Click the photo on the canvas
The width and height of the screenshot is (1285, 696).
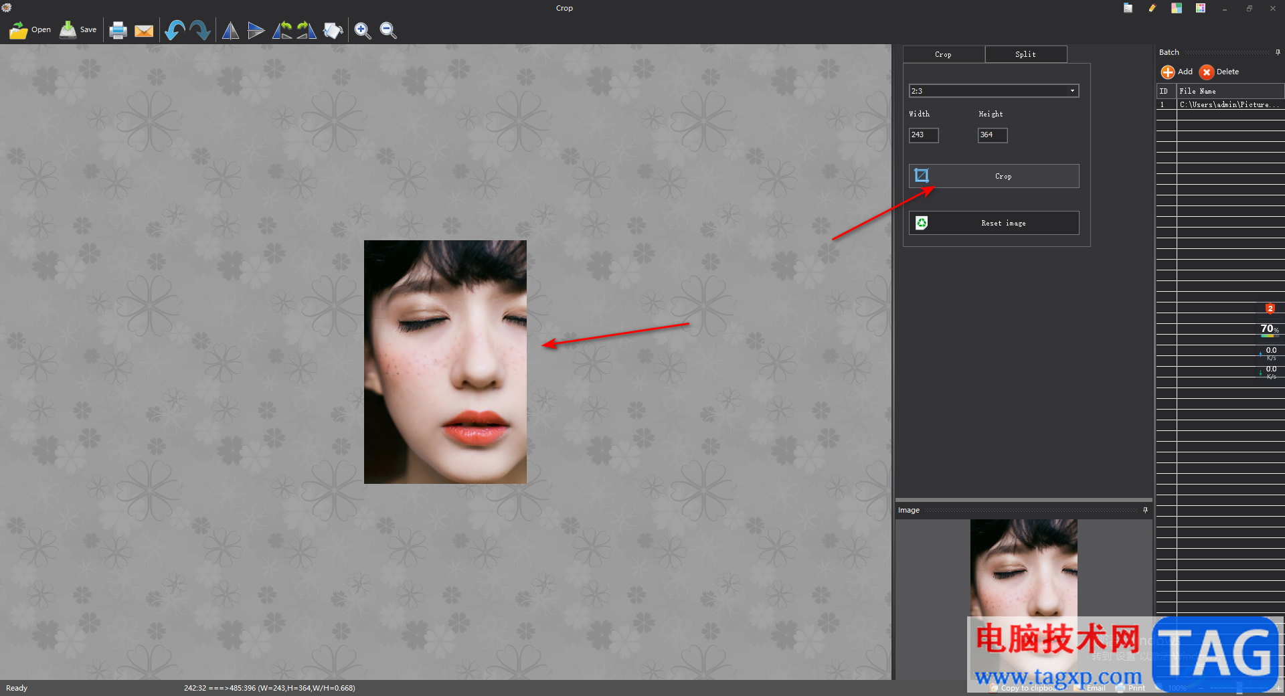point(445,362)
